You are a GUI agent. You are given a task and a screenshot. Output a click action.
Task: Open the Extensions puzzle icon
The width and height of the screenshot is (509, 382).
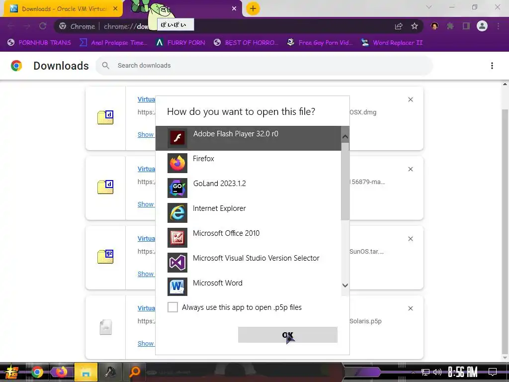450,26
